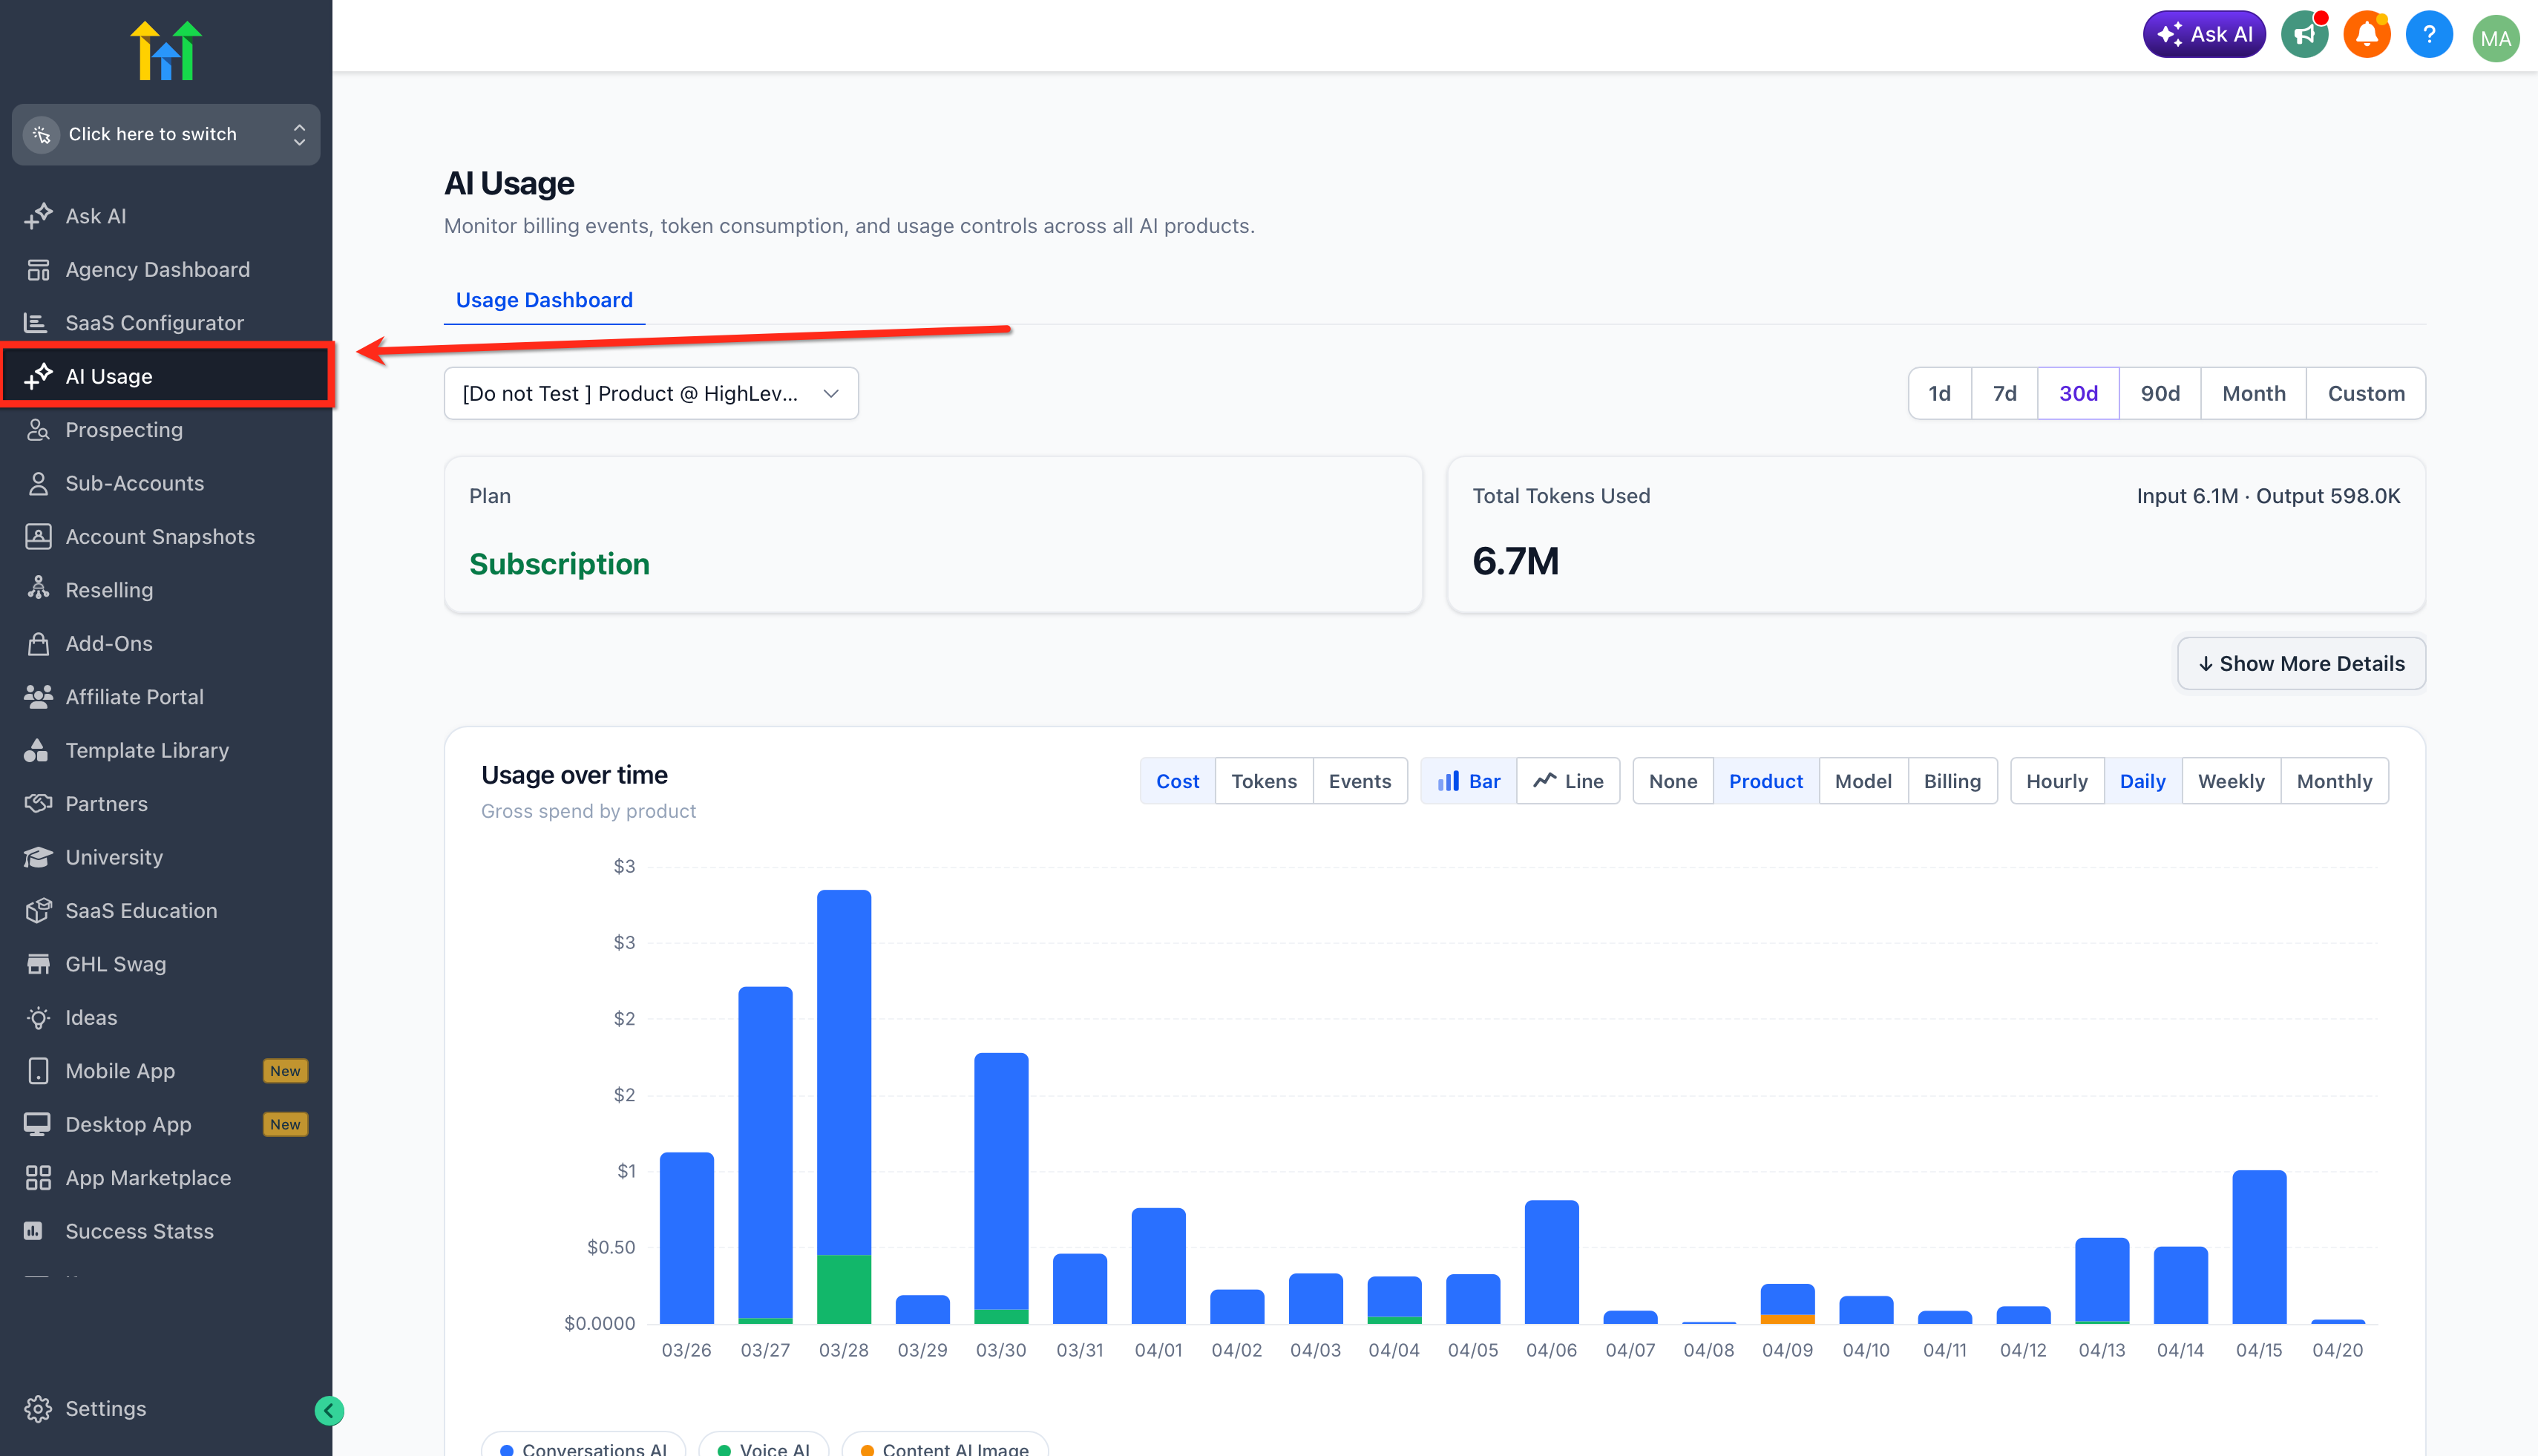Image resolution: width=2538 pixels, height=1456 pixels.
Task: Click the tall 03/27 usage bar
Action: (765, 1150)
